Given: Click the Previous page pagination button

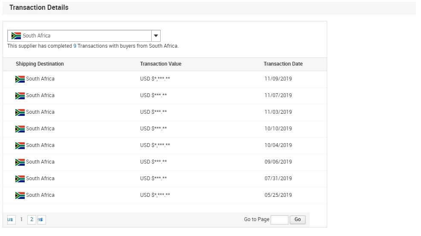Looking at the screenshot, I should pyautogui.click(x=10, y=219).
